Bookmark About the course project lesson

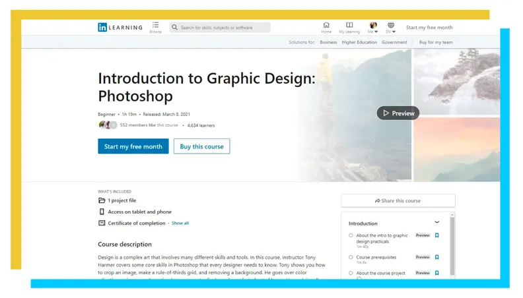coord(437,273)
